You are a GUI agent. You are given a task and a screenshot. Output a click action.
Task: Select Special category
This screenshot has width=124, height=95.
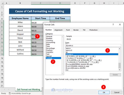pyautogui.click(x=53, y=56)
